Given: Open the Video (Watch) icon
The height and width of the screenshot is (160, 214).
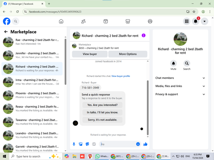Looking at the screenshot, I should pyautogui.click(x=106, y=21).
